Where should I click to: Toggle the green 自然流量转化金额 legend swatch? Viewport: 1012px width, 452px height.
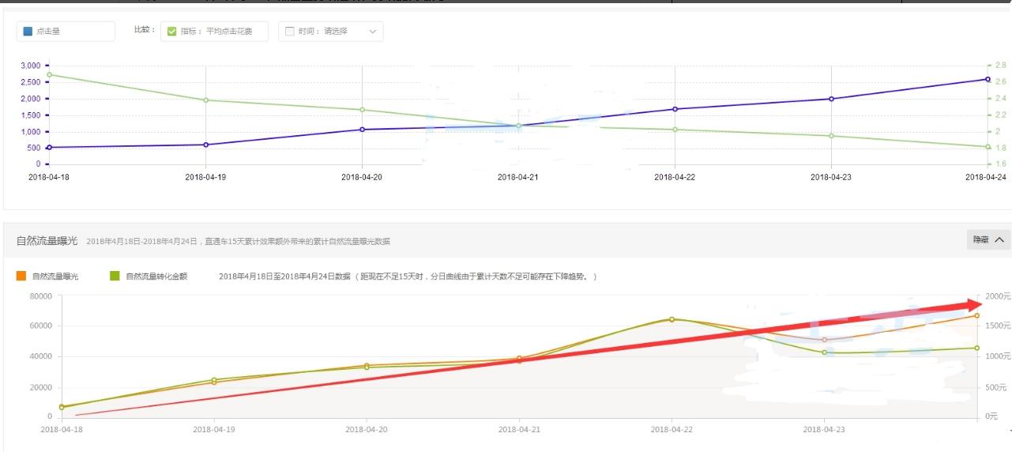(115, 276)
